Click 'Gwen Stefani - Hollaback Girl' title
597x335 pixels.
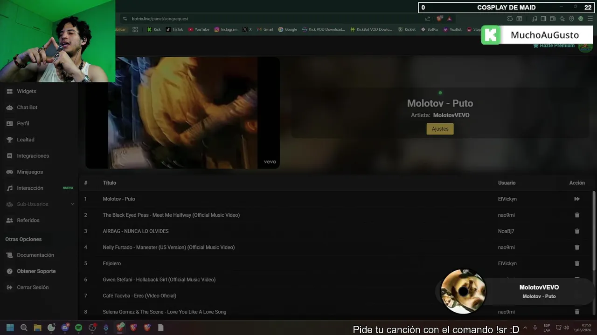coord(159,280)
